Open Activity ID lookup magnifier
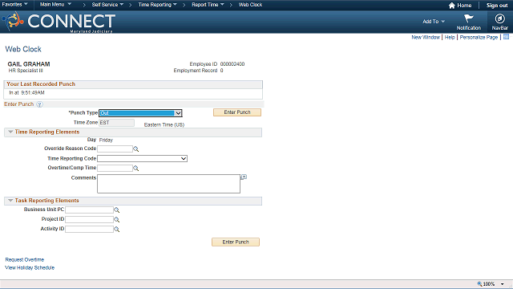513x289 pixels. (116, 230)
